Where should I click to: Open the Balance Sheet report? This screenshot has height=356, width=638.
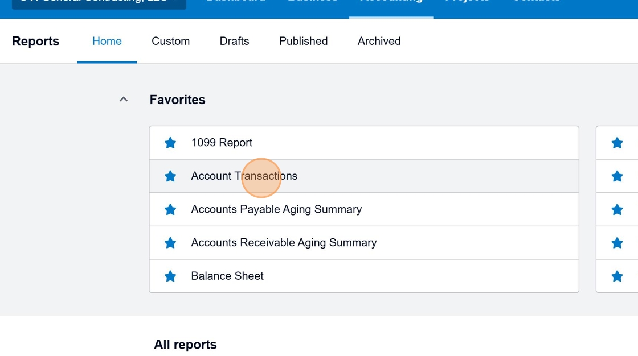227,276
